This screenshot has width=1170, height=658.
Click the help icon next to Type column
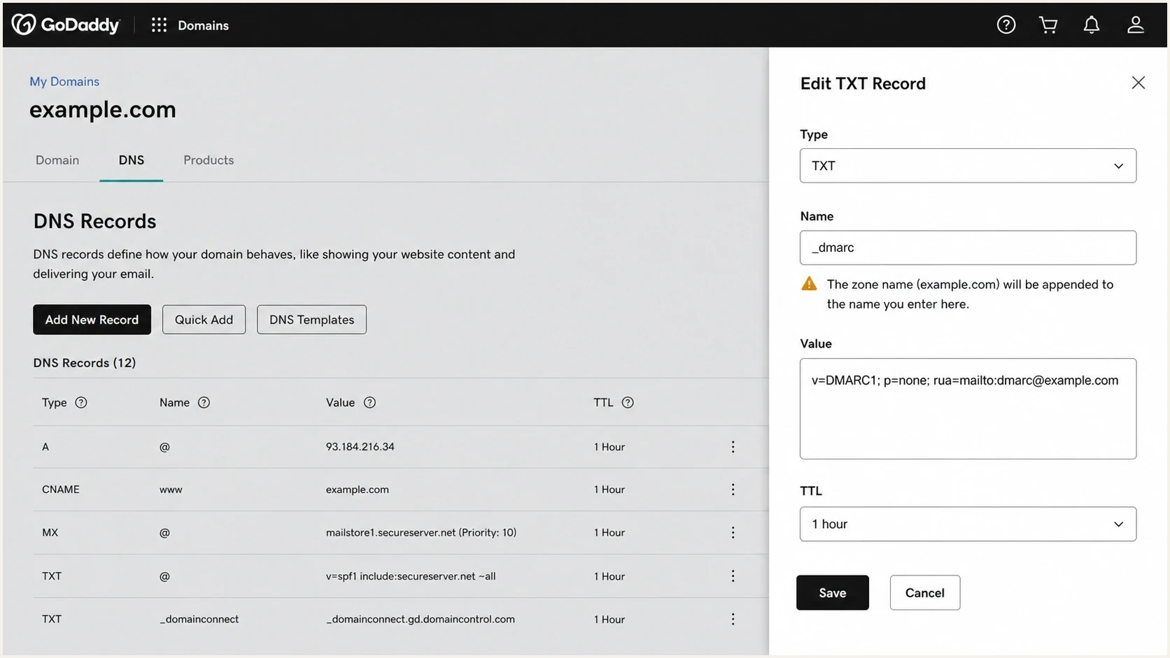click(x=81, y=403)
